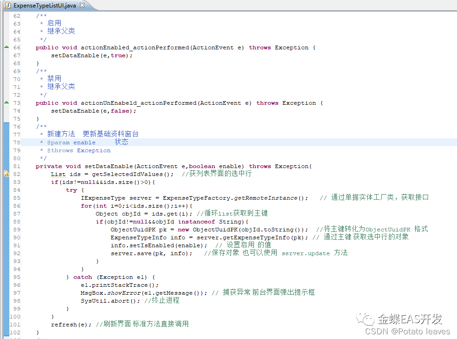This screenshot has width=457, height=339.
Task: Click line number 85 in the gutter
Action: pyautogui.click(x=17, y=197)
